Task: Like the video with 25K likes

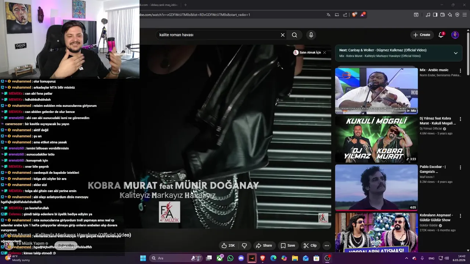Action: click(x=228, y=246)
